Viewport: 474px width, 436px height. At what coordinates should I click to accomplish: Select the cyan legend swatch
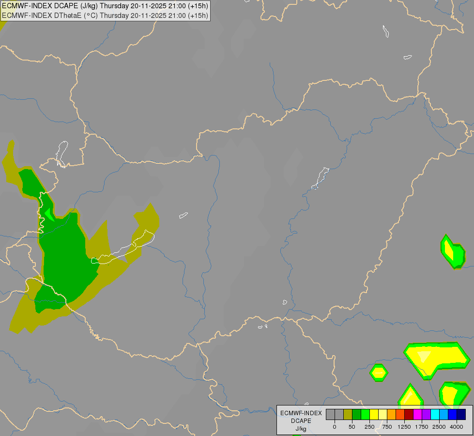click(435, 415)
